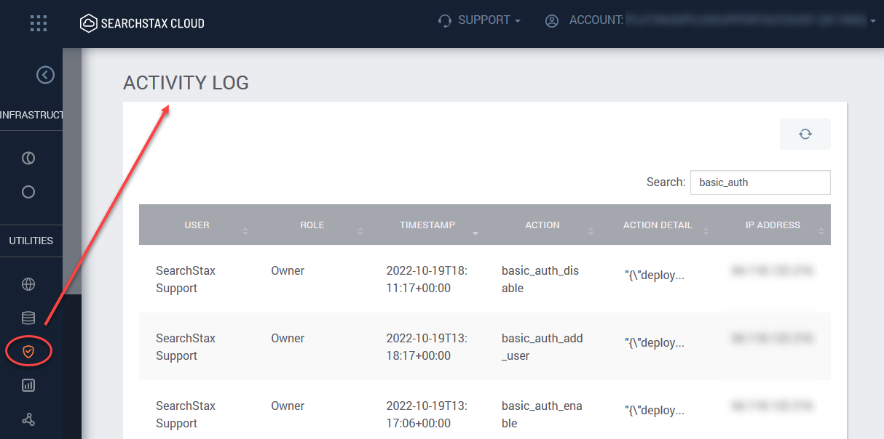Open the apps grid menu icon
The height and width of the screenshot is (439, 884).
coord(39,23)
